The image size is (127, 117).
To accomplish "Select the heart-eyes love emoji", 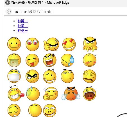I will (69, 44).
